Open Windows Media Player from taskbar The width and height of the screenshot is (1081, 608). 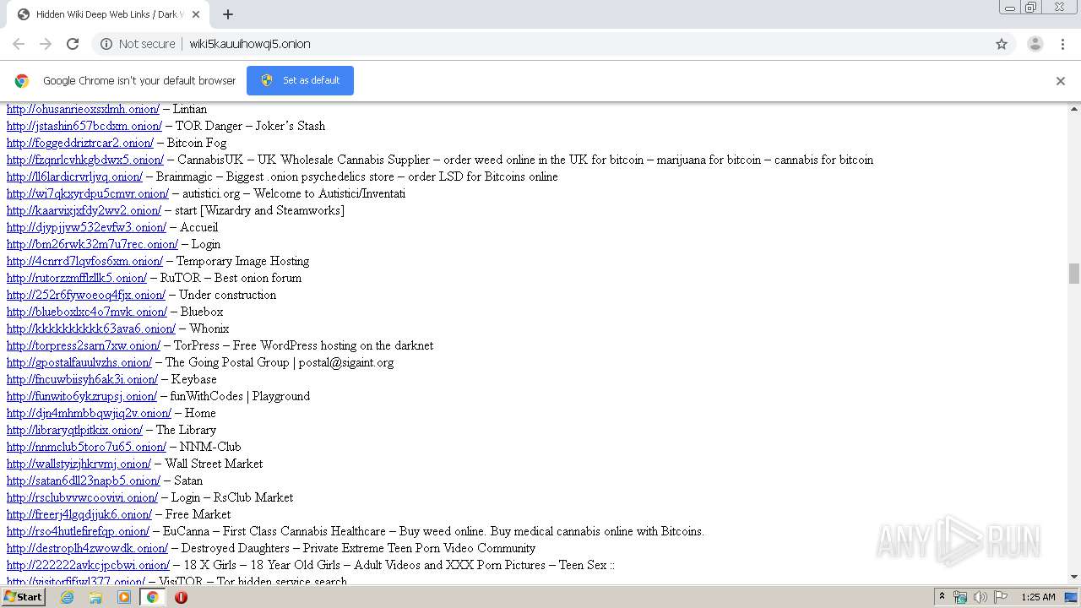pos(124,597)
